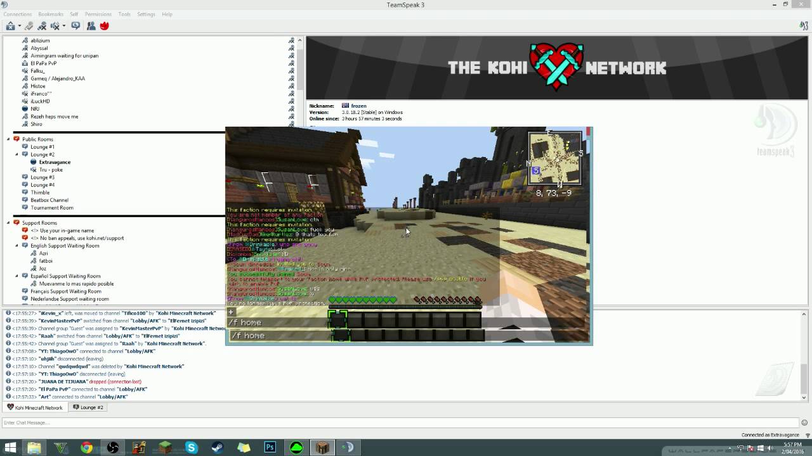
Task: Collapse English Support Waiting Room
Action: point(17,246)
